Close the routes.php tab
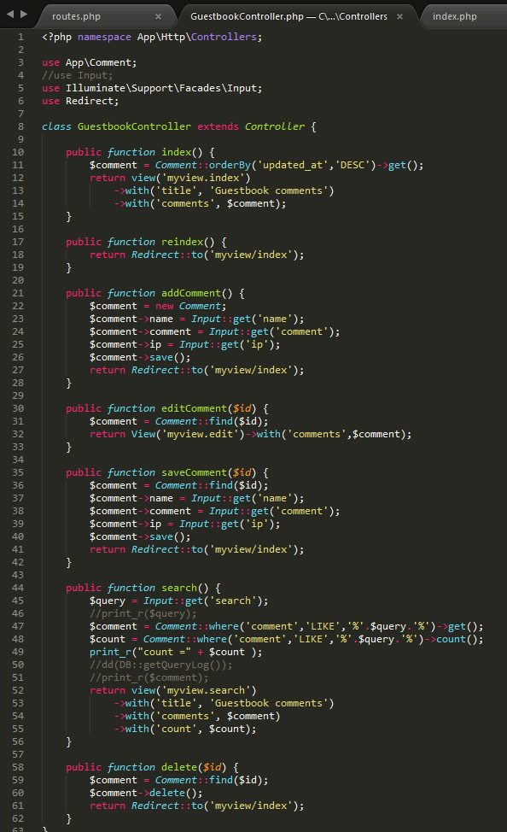 tap(158, 16)
